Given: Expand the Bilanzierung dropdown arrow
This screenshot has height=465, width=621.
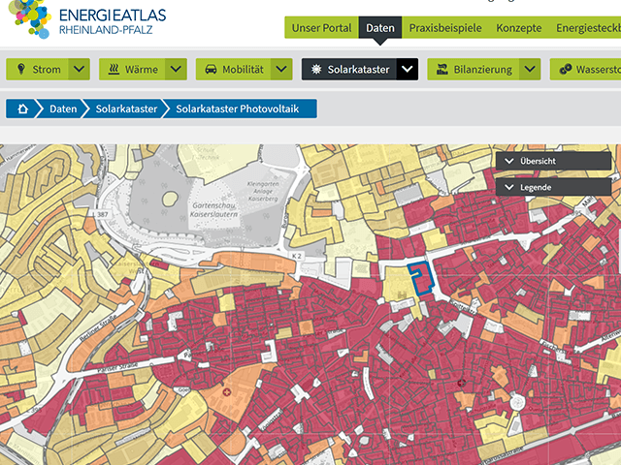Looking at the screenshot, I should tap(529, 70).
